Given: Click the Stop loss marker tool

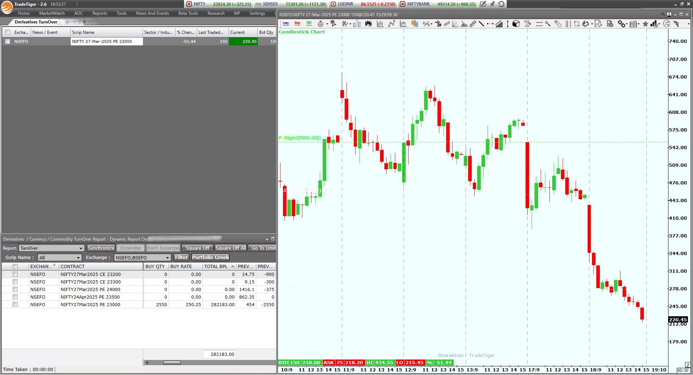Looking at the screenshot, I should tap(297, 24).
